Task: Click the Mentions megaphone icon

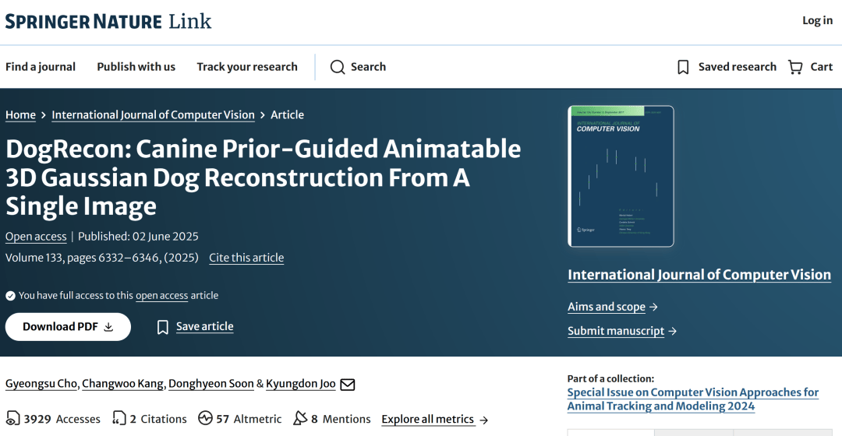Action: [300, 419]
